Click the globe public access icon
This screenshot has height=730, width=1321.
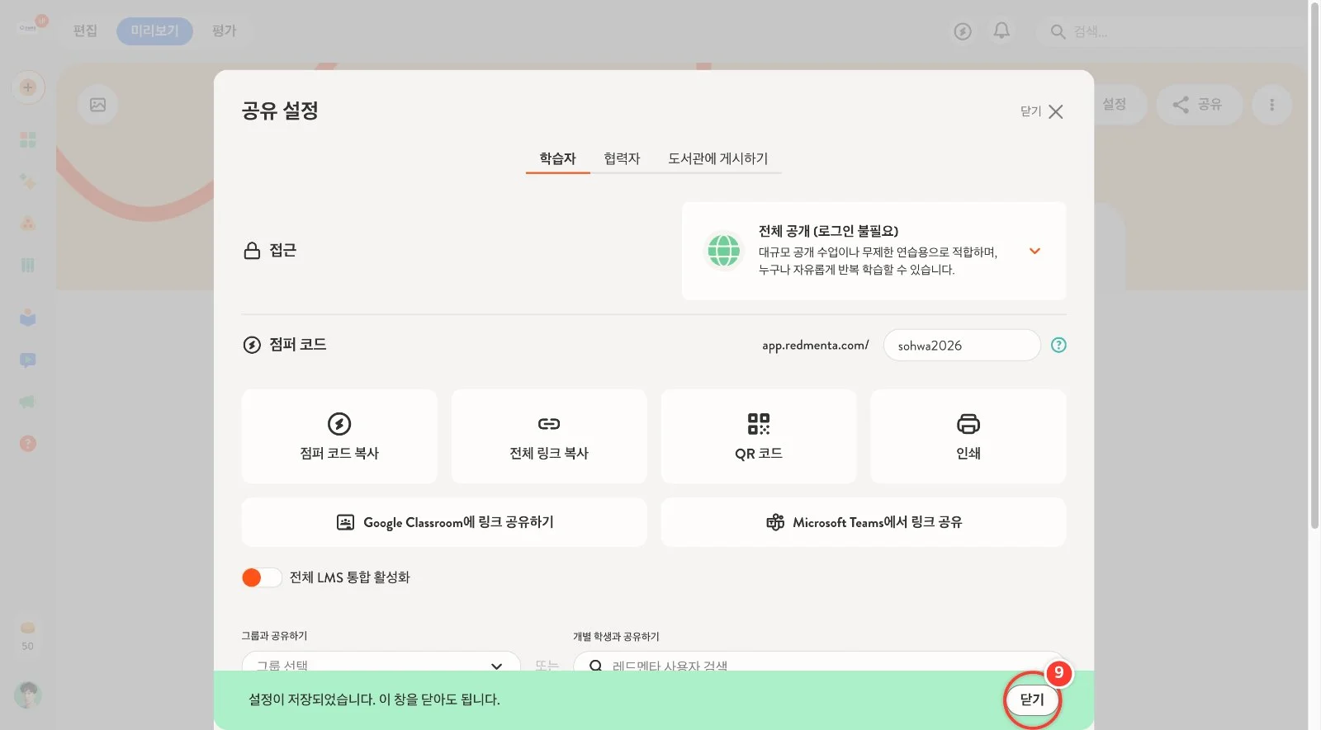tap(724, 251)
